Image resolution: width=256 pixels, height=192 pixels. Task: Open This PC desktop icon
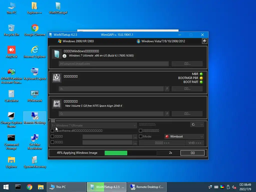coord(11,8)
